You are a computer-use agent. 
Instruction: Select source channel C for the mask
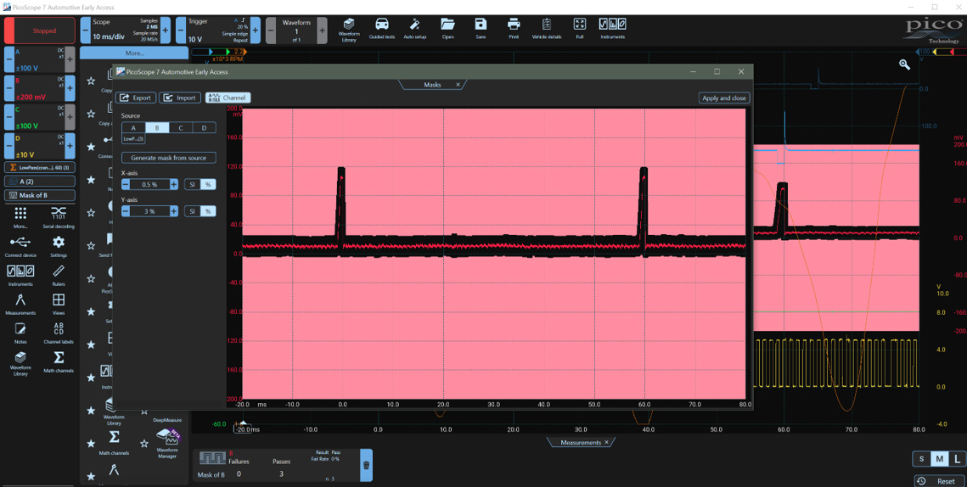[180, 128]
